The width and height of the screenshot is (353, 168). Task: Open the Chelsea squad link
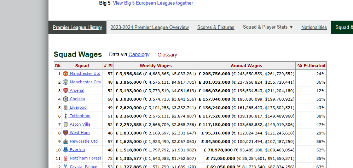click(x=77, y=99)
